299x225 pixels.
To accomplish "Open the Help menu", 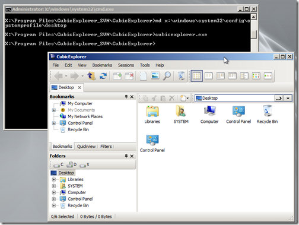I will (160, 65).
